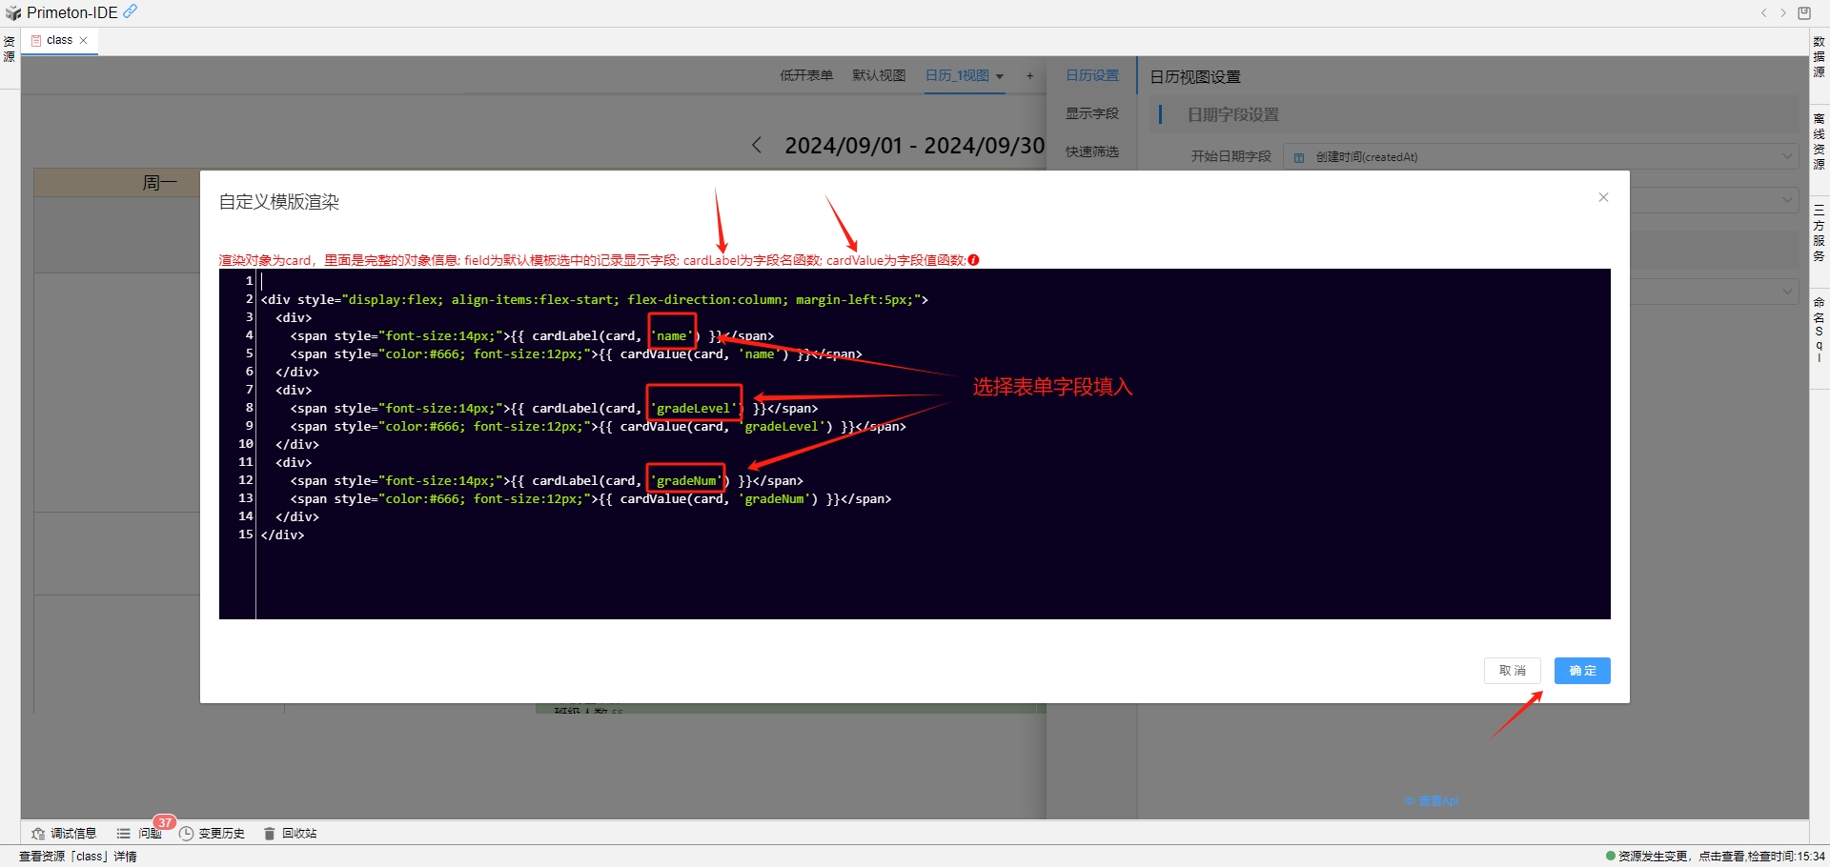Click the red info icon after cardValue hint
Image resolution: width=1830 pixels, height=868 pixels.
pyautogui.click(x=973, y=260)
